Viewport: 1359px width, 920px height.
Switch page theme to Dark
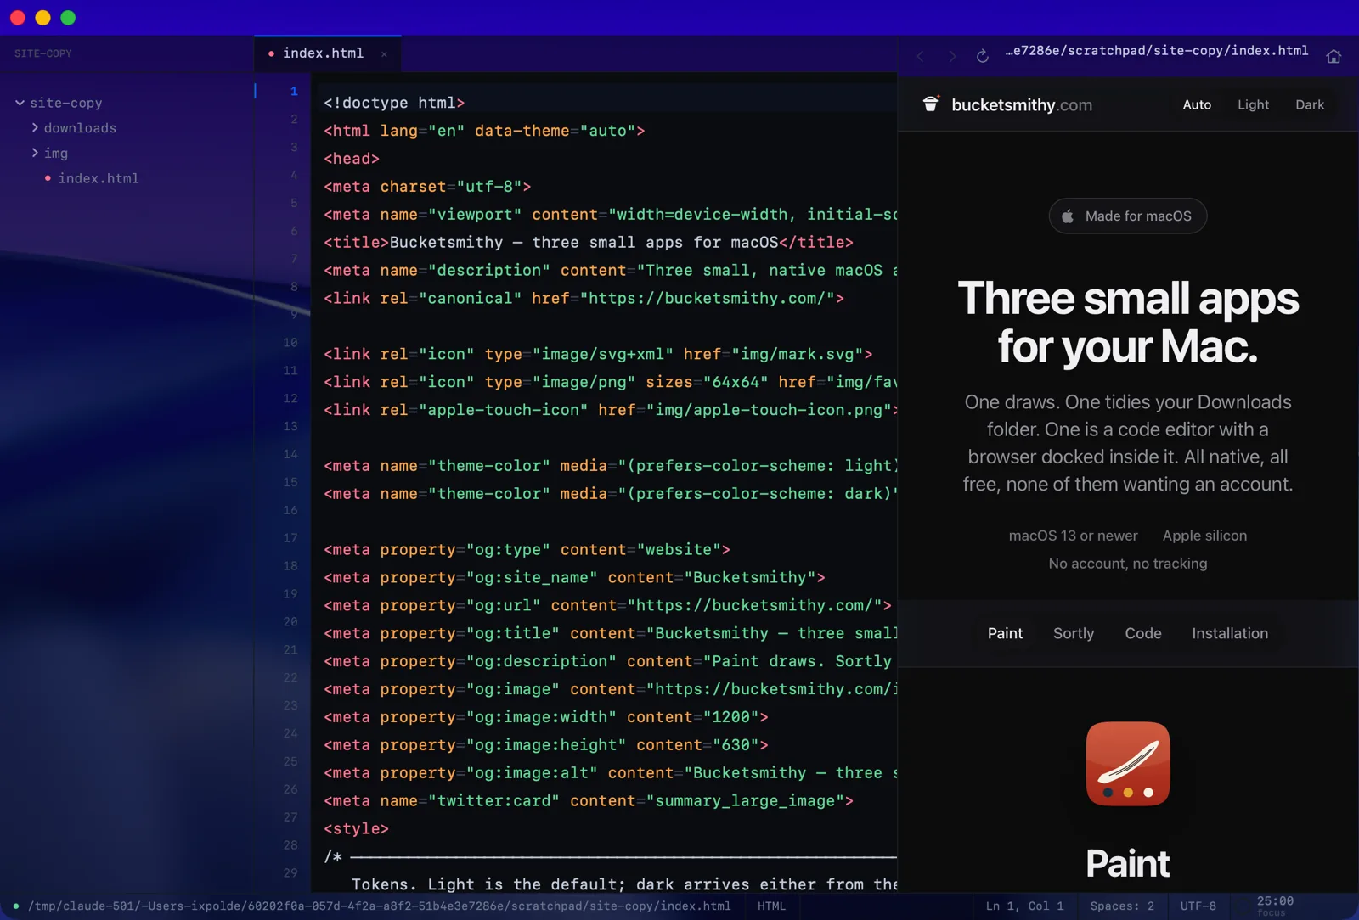click(x=1310, y=104)
